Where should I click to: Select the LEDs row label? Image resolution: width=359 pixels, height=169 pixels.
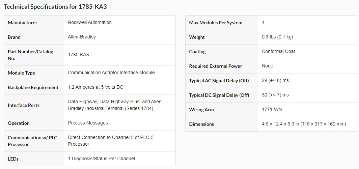(13, 159)
